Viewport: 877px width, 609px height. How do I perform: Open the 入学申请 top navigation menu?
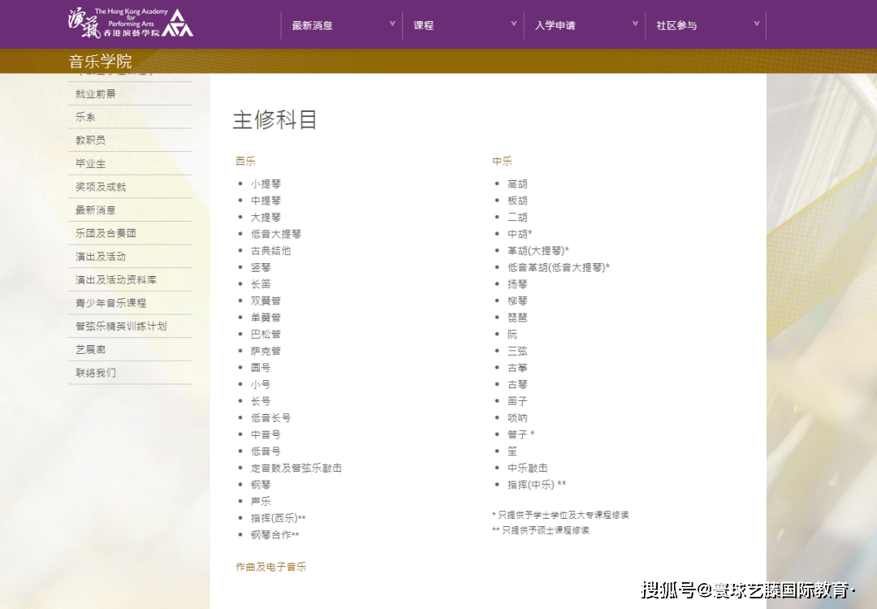pyautogui.click(x=555, y=26)
